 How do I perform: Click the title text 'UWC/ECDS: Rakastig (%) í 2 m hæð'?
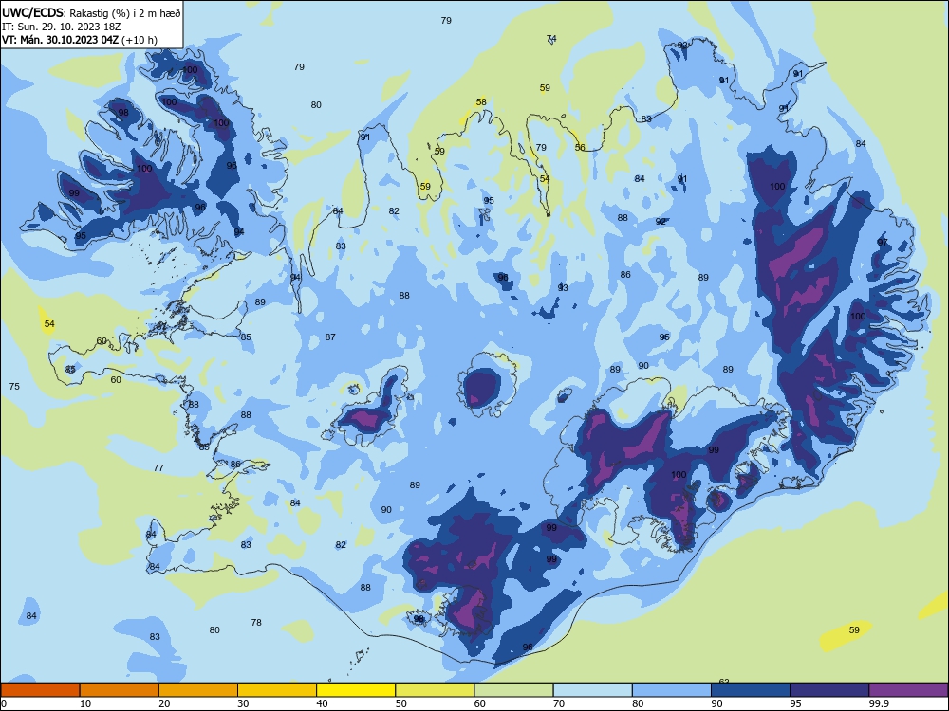coord(91,12)
